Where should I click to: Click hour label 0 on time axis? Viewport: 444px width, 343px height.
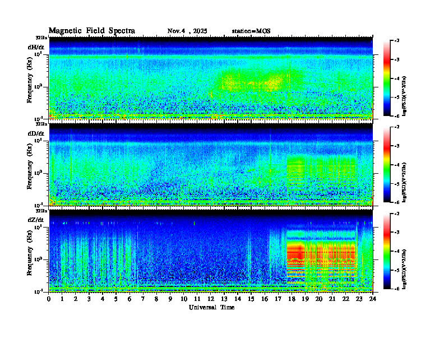pyautogui.click(x=49, y=299)
